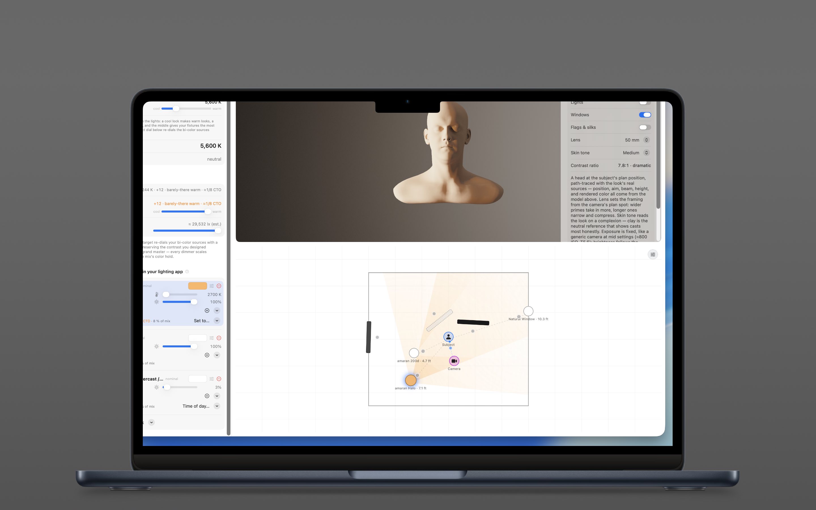816x510 pixels.
Task: Enable the Flags & silks toggle
Action: (x=645, y=127)
